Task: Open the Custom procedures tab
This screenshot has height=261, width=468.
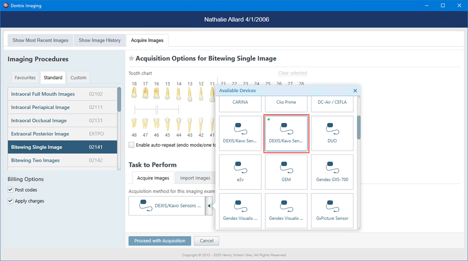Action: click(78, 77)
